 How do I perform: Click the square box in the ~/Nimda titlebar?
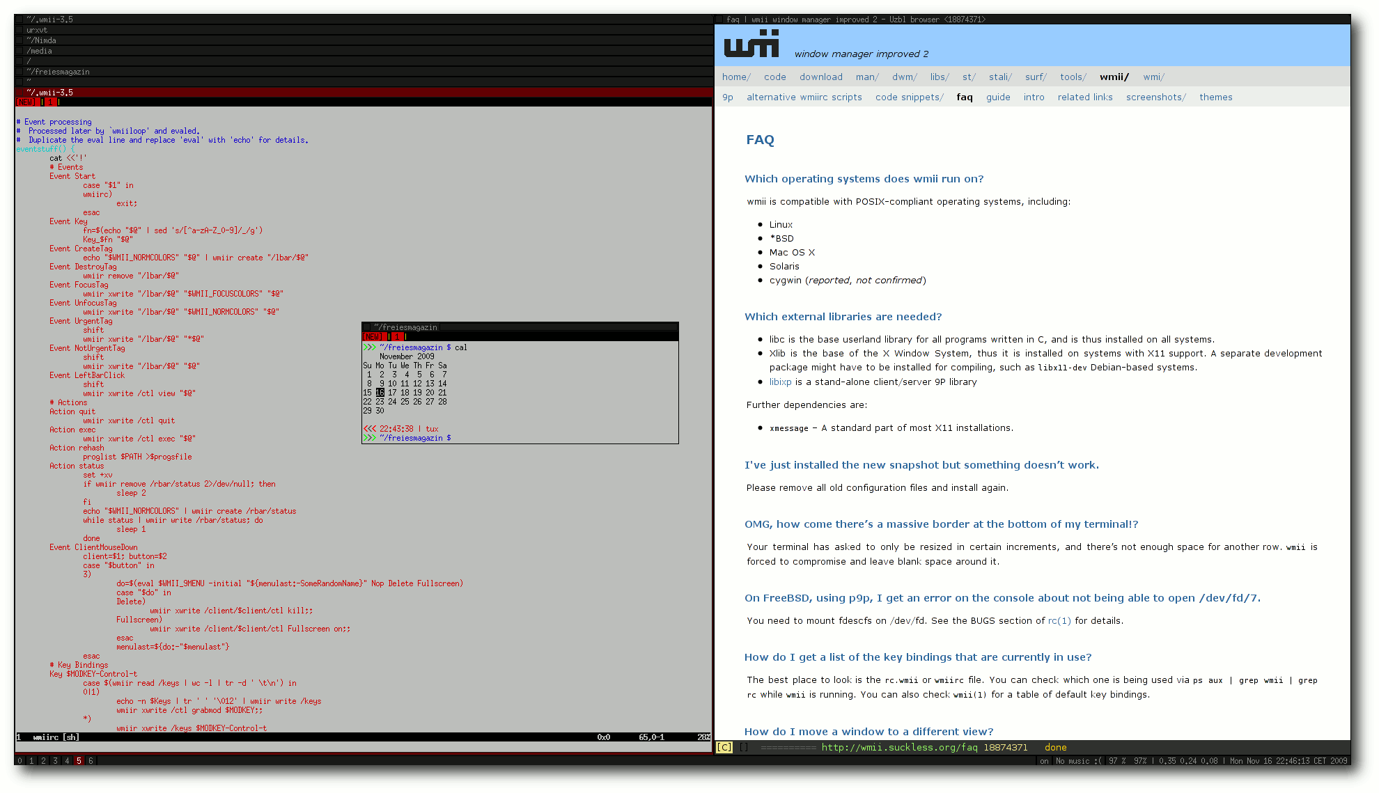[20, 40]
